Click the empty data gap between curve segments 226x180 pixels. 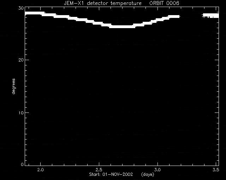pyautogui.click(x=191, y=16)
